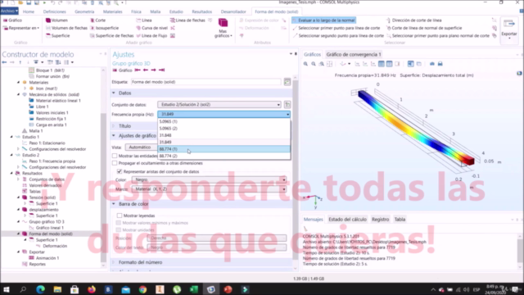Click the back arrow in Constructor de modelo

tap(4, 62)
